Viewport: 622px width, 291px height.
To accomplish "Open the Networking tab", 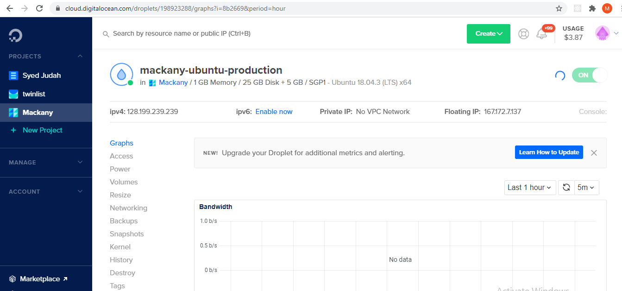I will tap(128, 208).
